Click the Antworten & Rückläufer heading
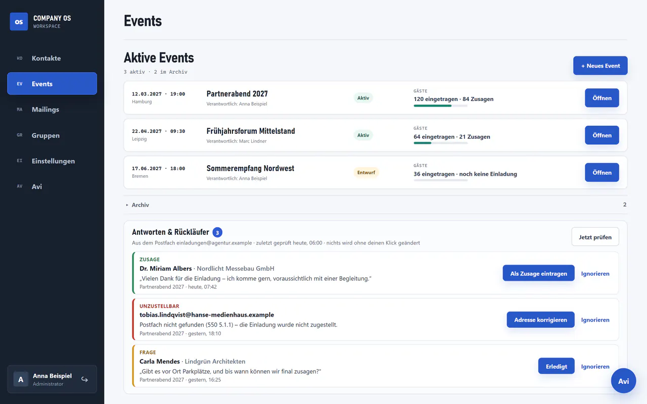 170,232
